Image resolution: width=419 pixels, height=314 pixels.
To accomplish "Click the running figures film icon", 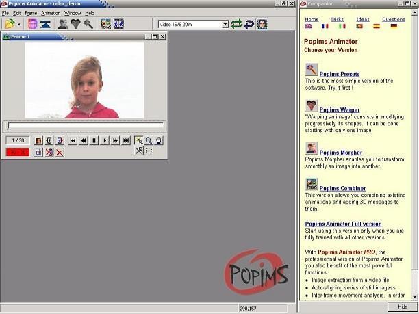I will tap(118, 24).
